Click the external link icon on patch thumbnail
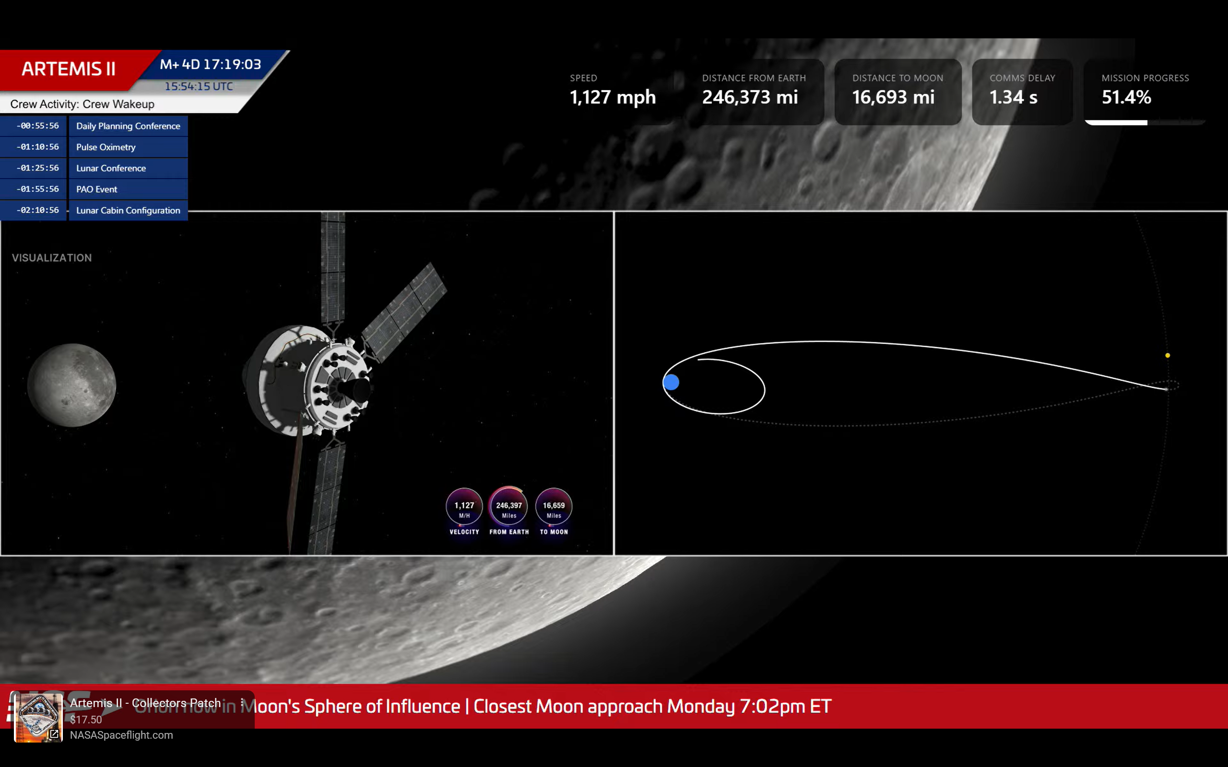The image size is (1228, 767). click(54, 733)
